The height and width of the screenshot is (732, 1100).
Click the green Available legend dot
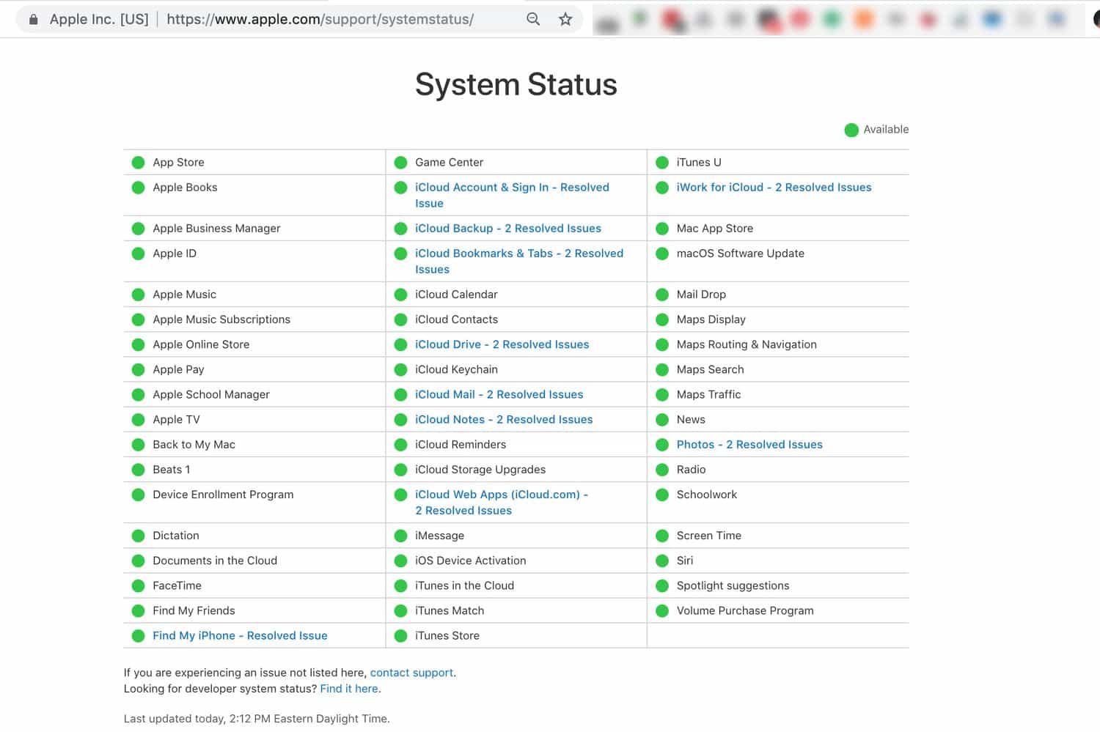(x=851, y=130)
